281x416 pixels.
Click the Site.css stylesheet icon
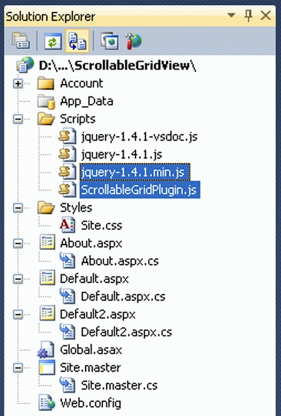point(67,226)
